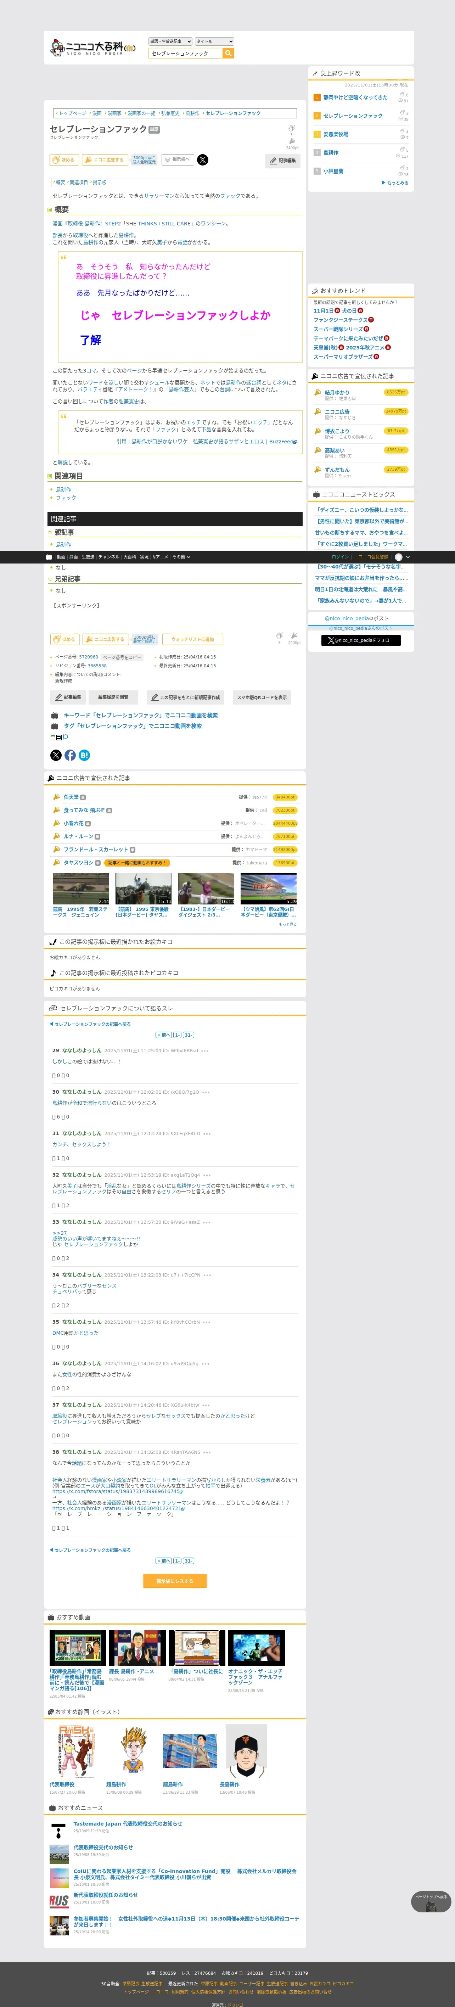Click the X share icon beside Facebook icon
The image size is (455, 2007).
click(x=56, y=755)
